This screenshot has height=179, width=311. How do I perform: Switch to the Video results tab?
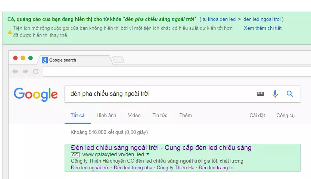(134, 115)
